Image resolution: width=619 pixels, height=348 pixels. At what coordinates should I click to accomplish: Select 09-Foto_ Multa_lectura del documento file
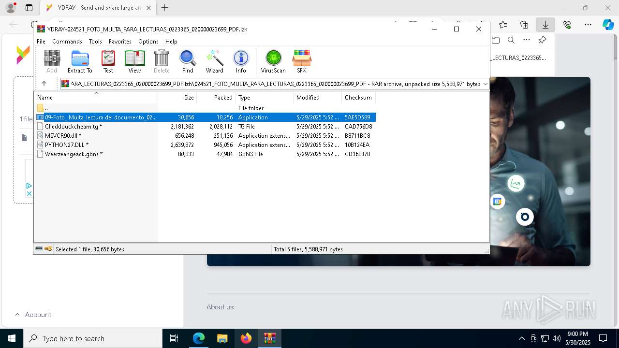(205, 117)
